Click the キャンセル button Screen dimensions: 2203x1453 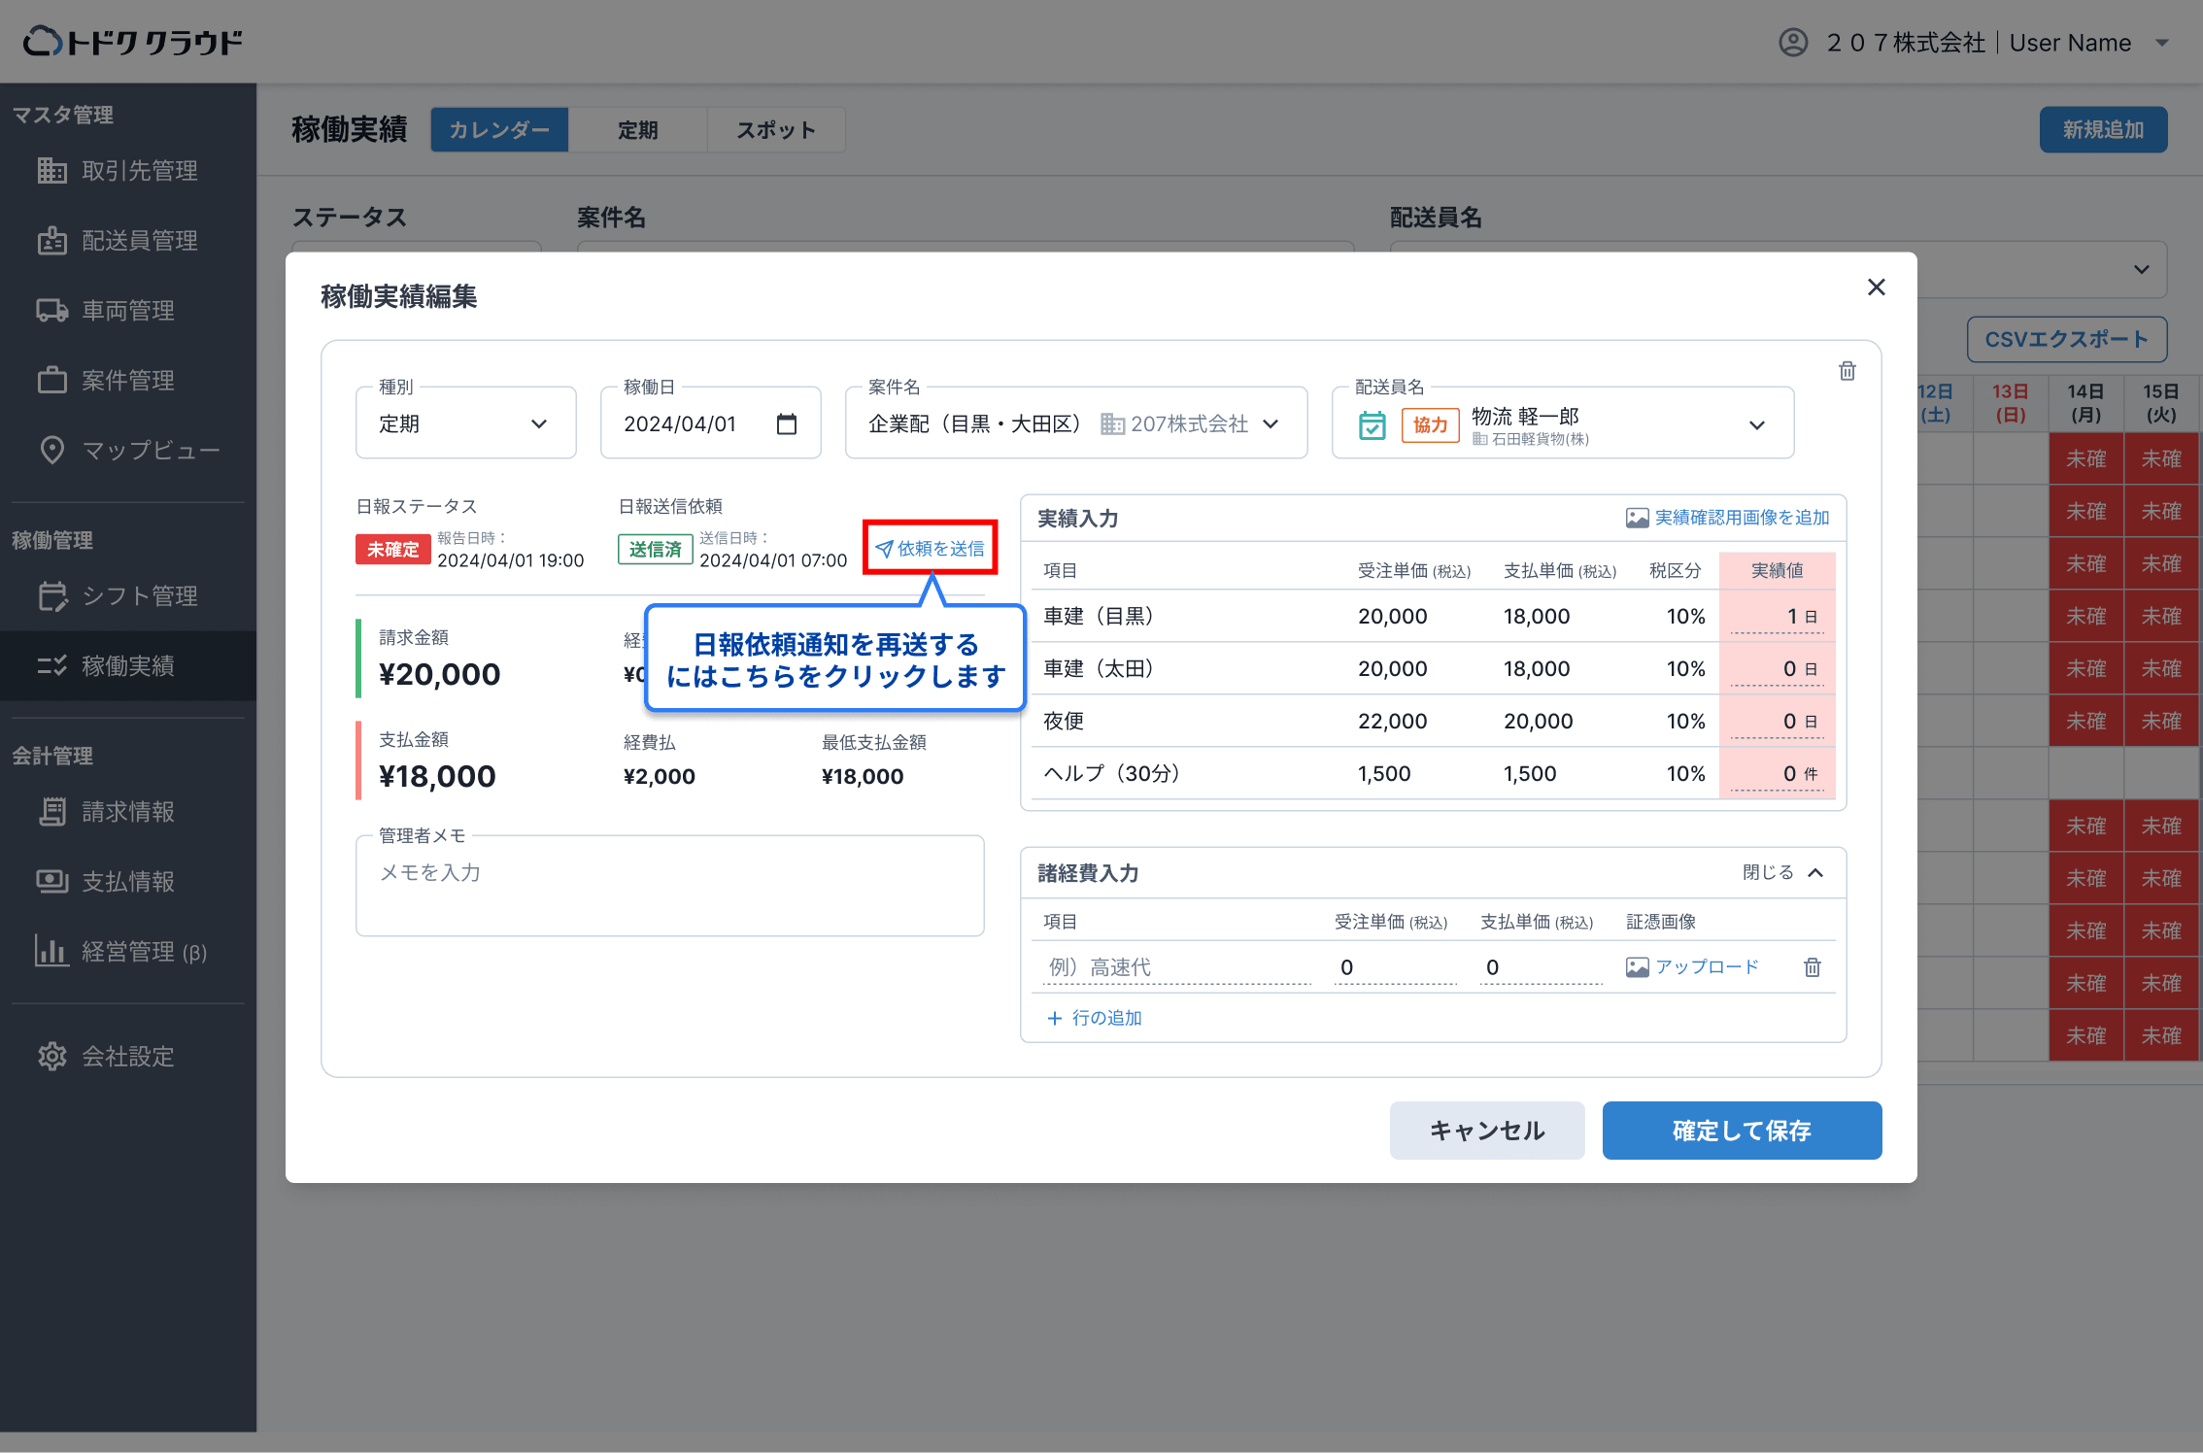point(1487,1131)
